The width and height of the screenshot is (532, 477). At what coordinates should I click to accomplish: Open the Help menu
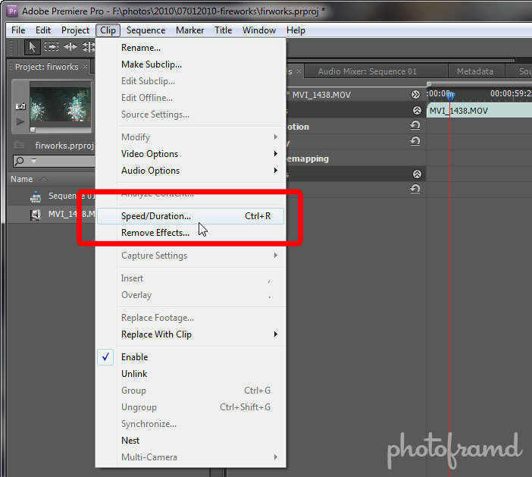(296, 30)
